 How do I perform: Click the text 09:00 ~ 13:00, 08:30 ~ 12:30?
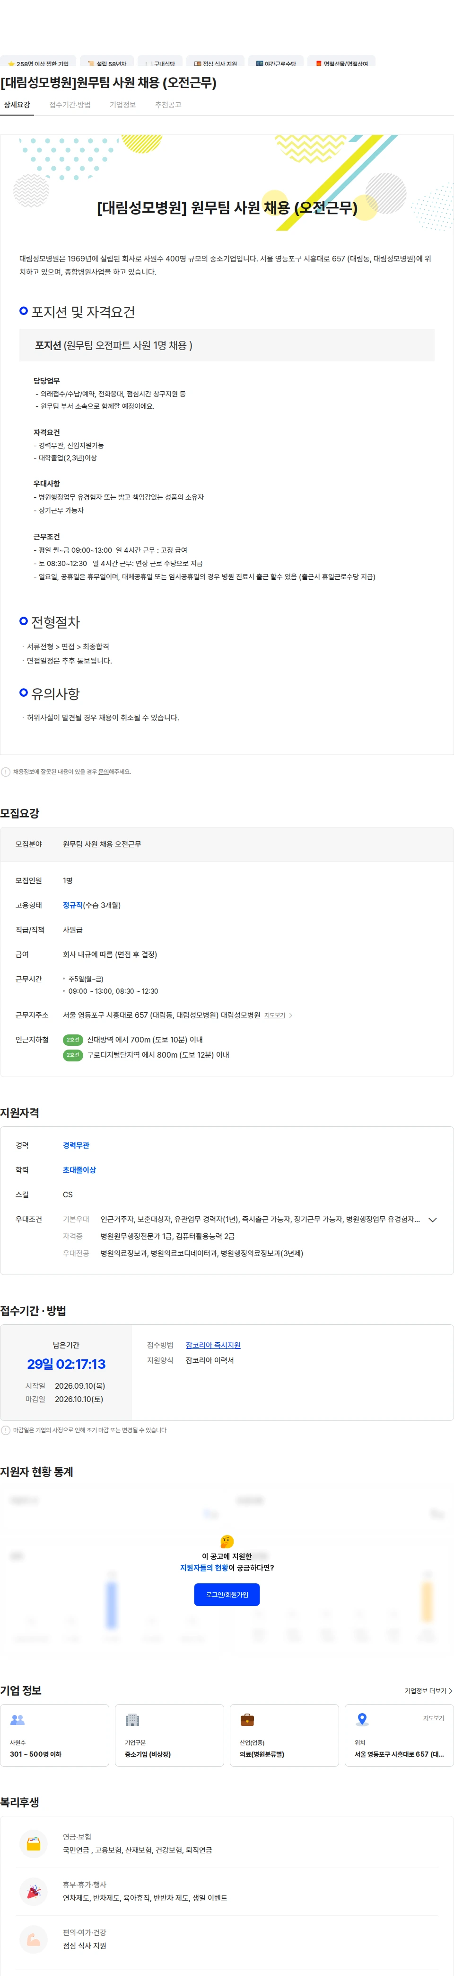[x=113, y=991]
